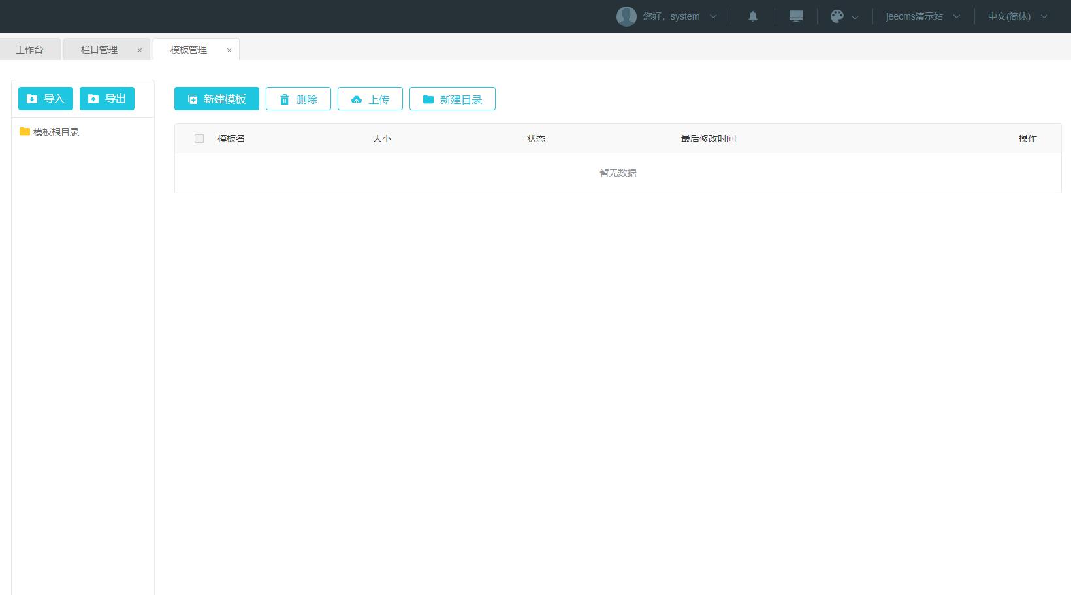
Task: Select the 模板根目录 tree node
Action: click(x=56, y=132)
